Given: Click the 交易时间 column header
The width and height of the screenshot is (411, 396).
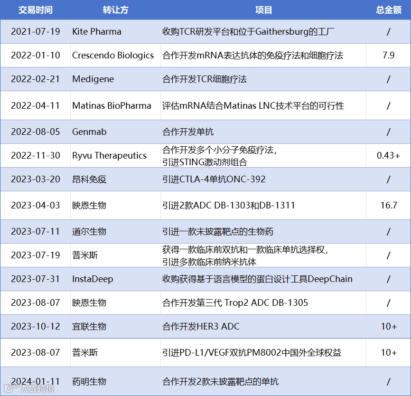Looking at the screenshot, I should (36, 10).
